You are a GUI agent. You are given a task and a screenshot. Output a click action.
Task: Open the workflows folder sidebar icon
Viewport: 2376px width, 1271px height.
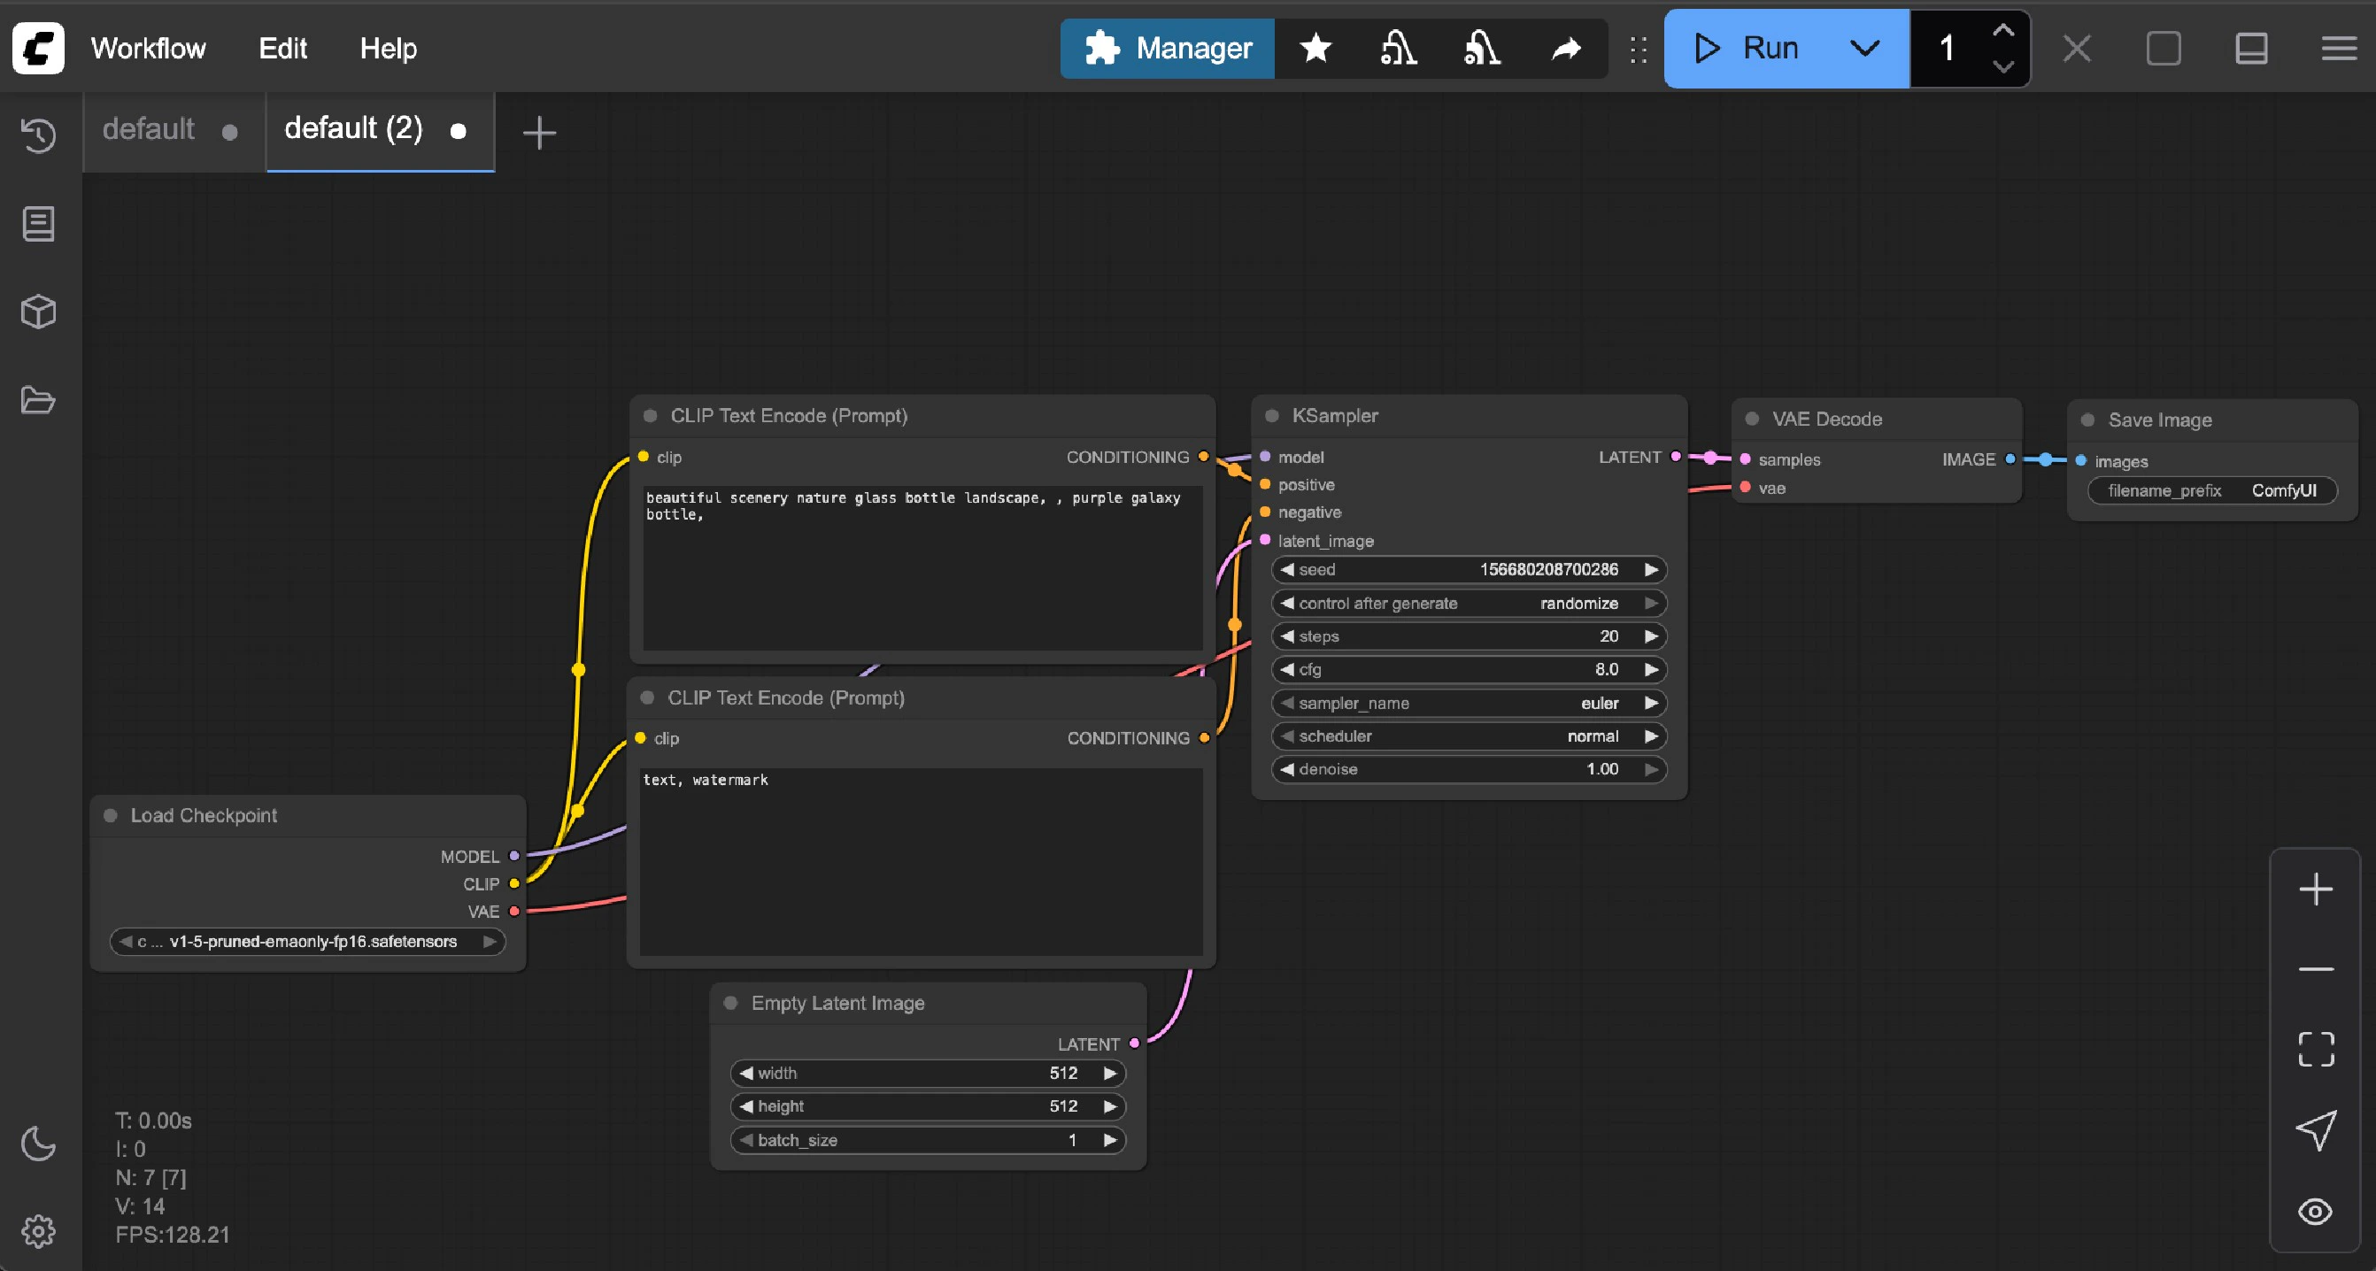pyautogui.click(x=38, y=399)
